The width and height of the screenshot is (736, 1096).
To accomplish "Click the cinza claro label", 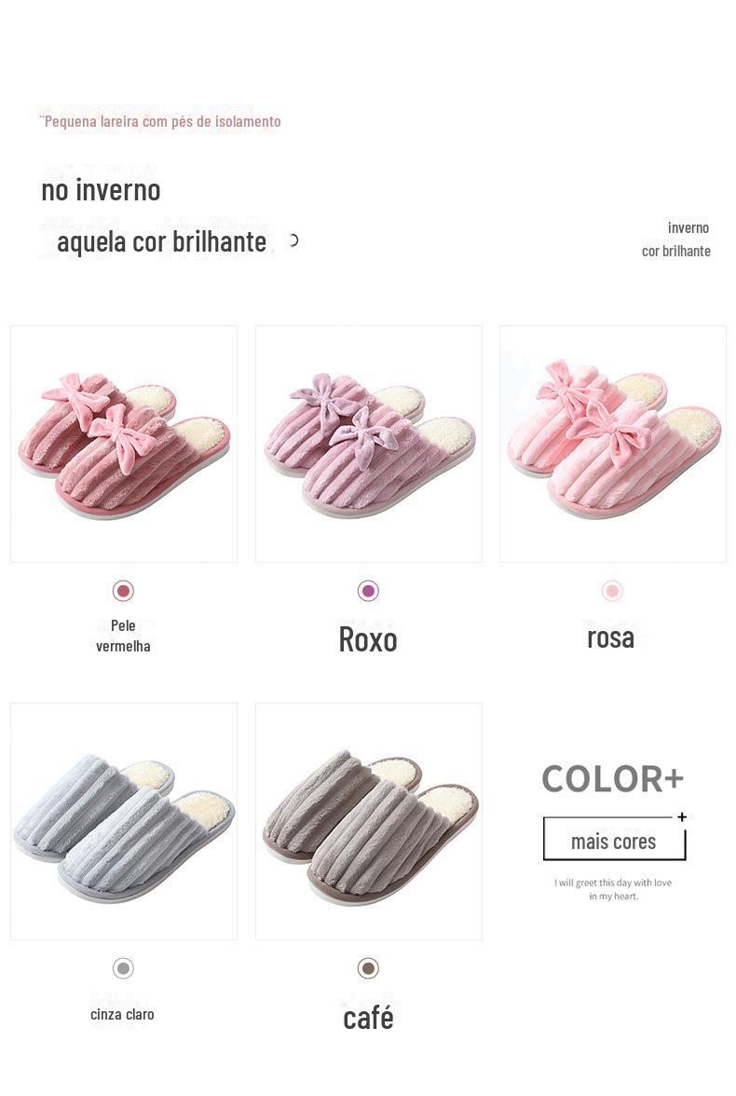I will (x=122, y=1014).
